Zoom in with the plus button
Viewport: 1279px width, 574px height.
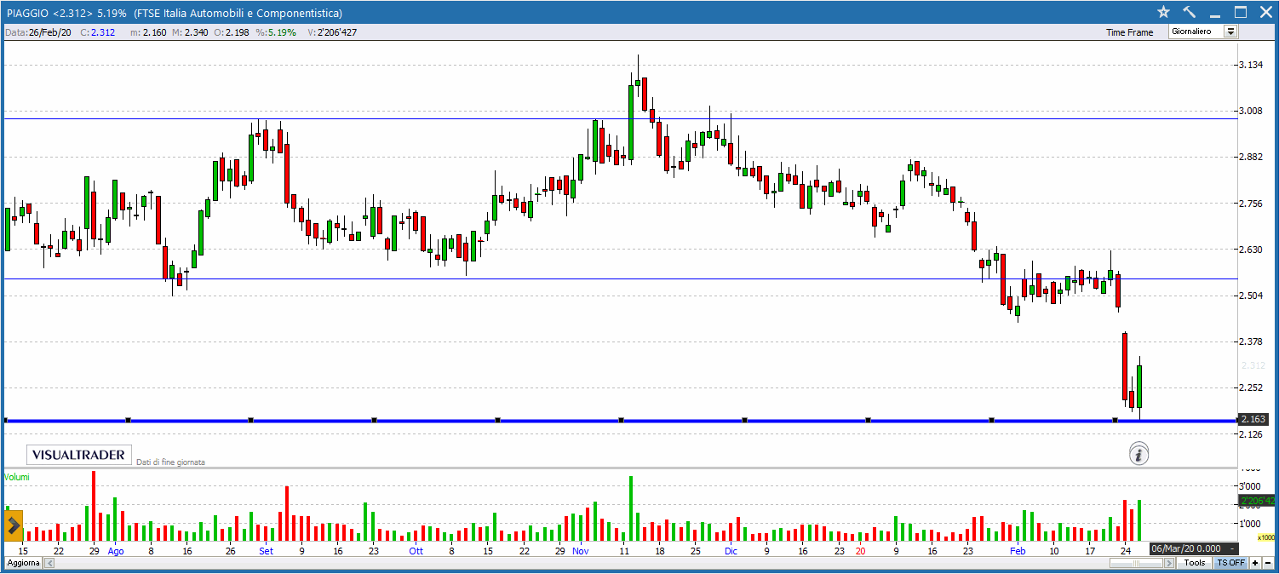click(1255, 562)
